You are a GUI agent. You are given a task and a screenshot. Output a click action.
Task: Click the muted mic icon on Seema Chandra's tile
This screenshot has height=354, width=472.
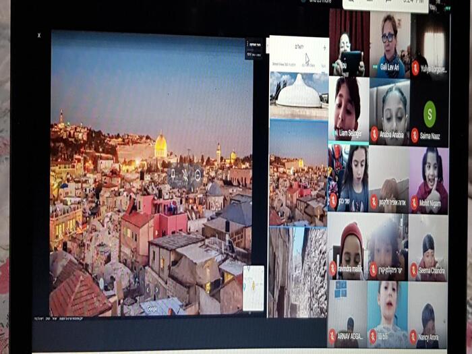pos(414,269)
